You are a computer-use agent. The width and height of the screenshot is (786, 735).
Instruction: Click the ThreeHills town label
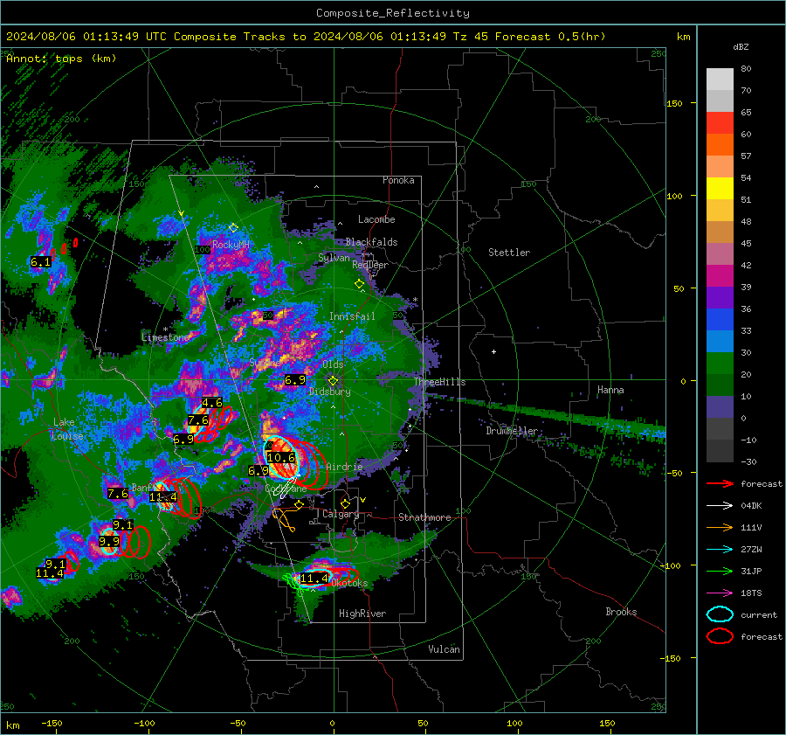pyautogui.click(x=439, y=382)
